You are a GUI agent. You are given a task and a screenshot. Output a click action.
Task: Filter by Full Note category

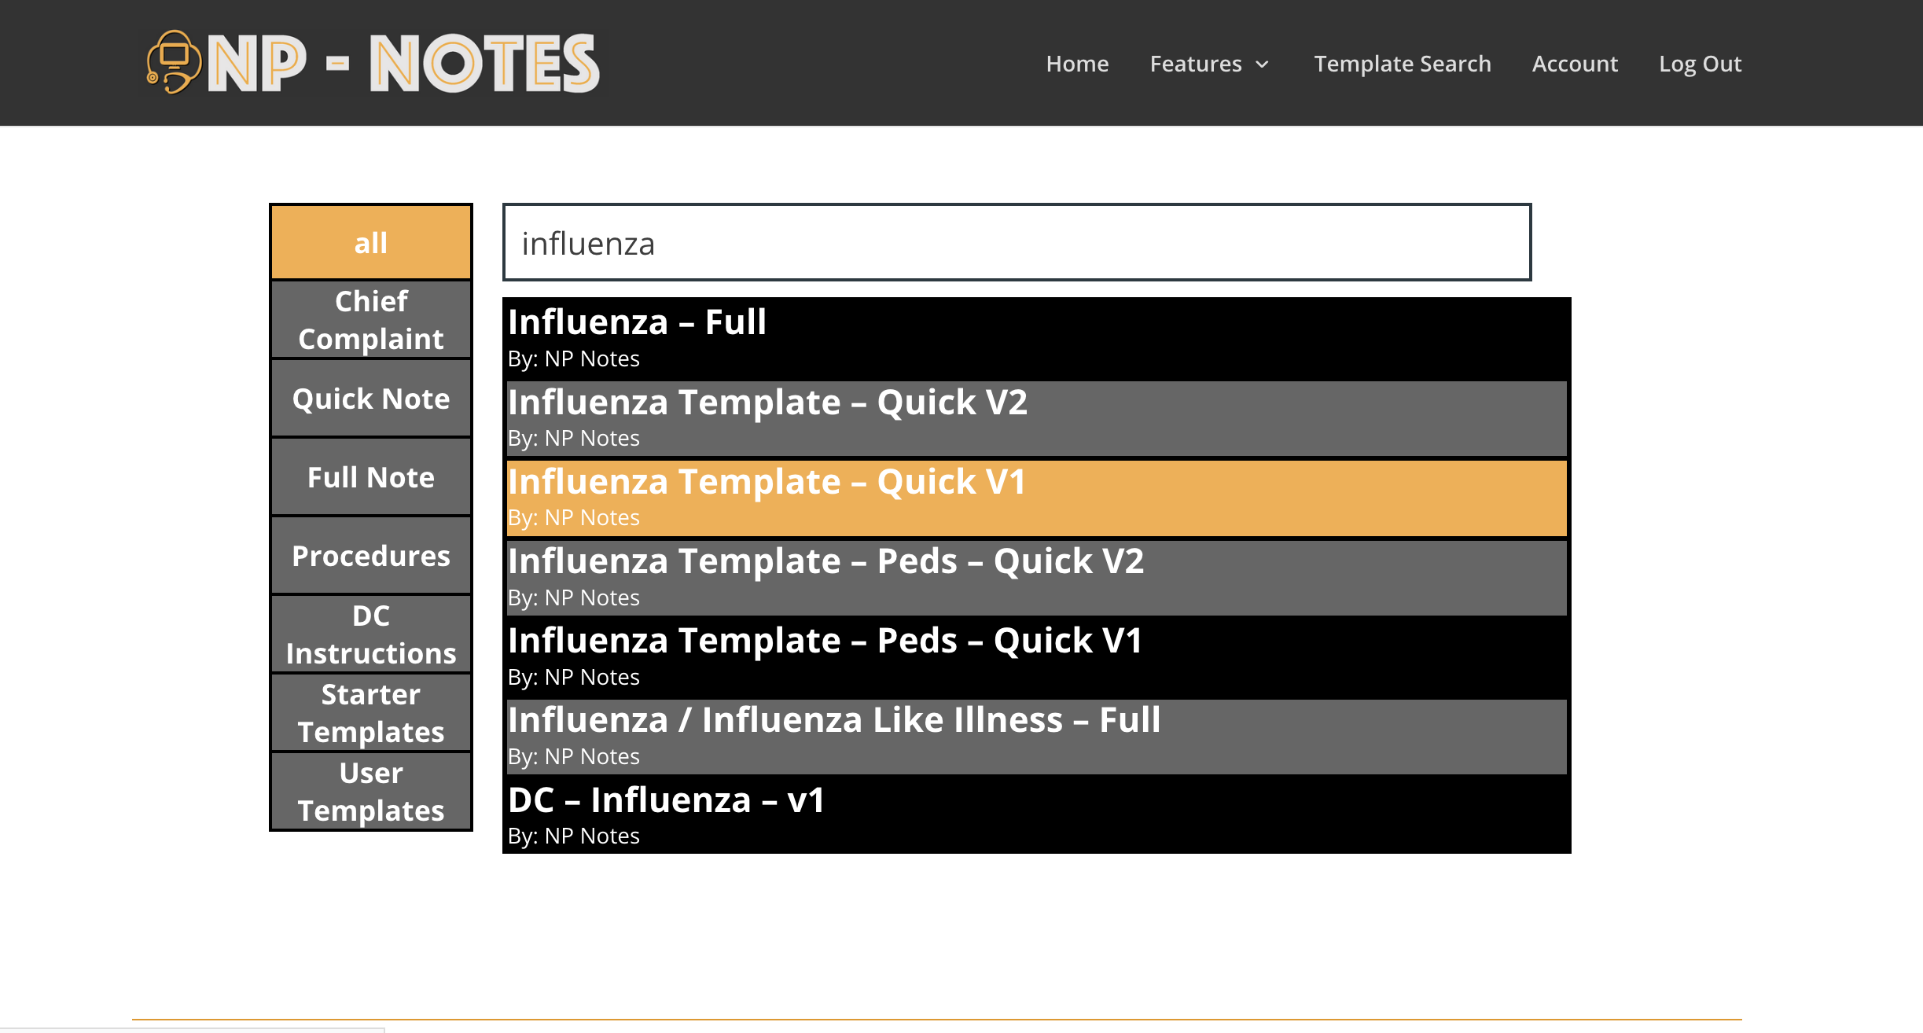(x=371, y=476)
